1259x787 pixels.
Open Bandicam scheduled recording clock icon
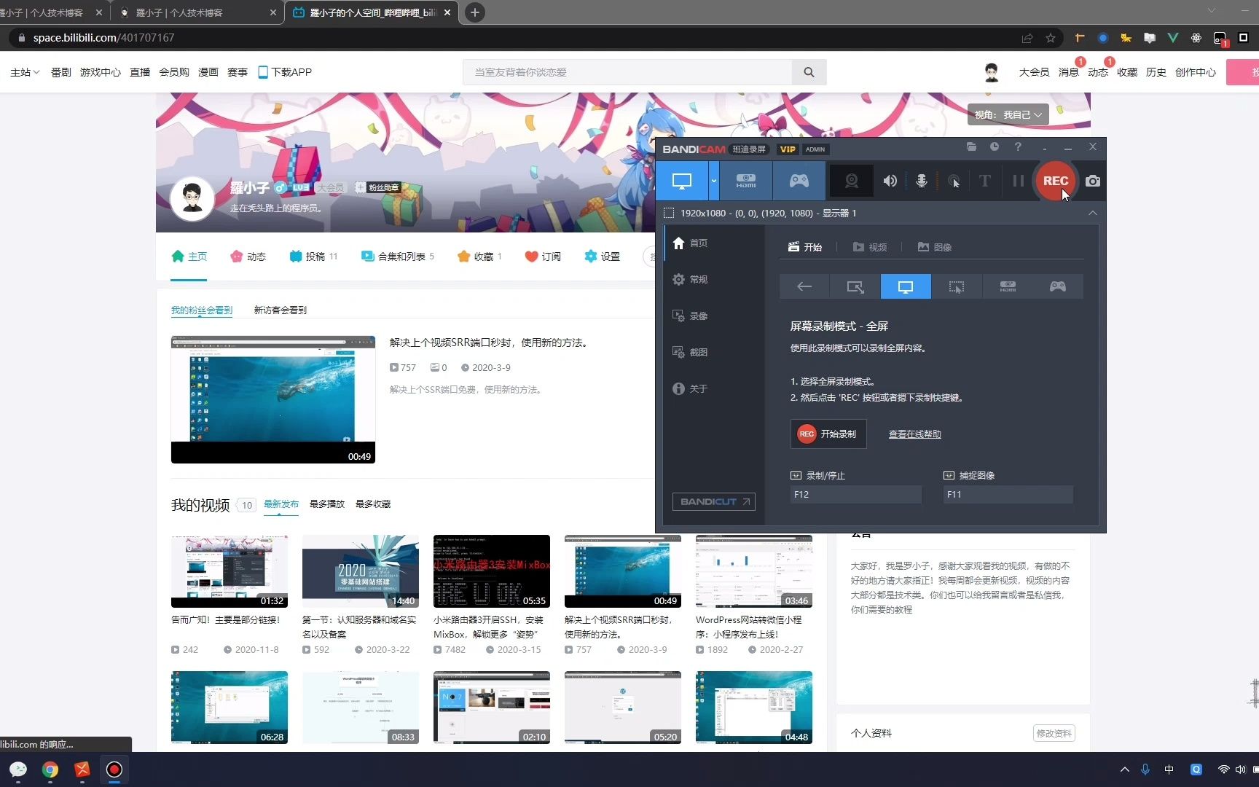point(995,146)
